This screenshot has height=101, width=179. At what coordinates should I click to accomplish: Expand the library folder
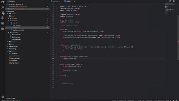click(x=13, y=42)
